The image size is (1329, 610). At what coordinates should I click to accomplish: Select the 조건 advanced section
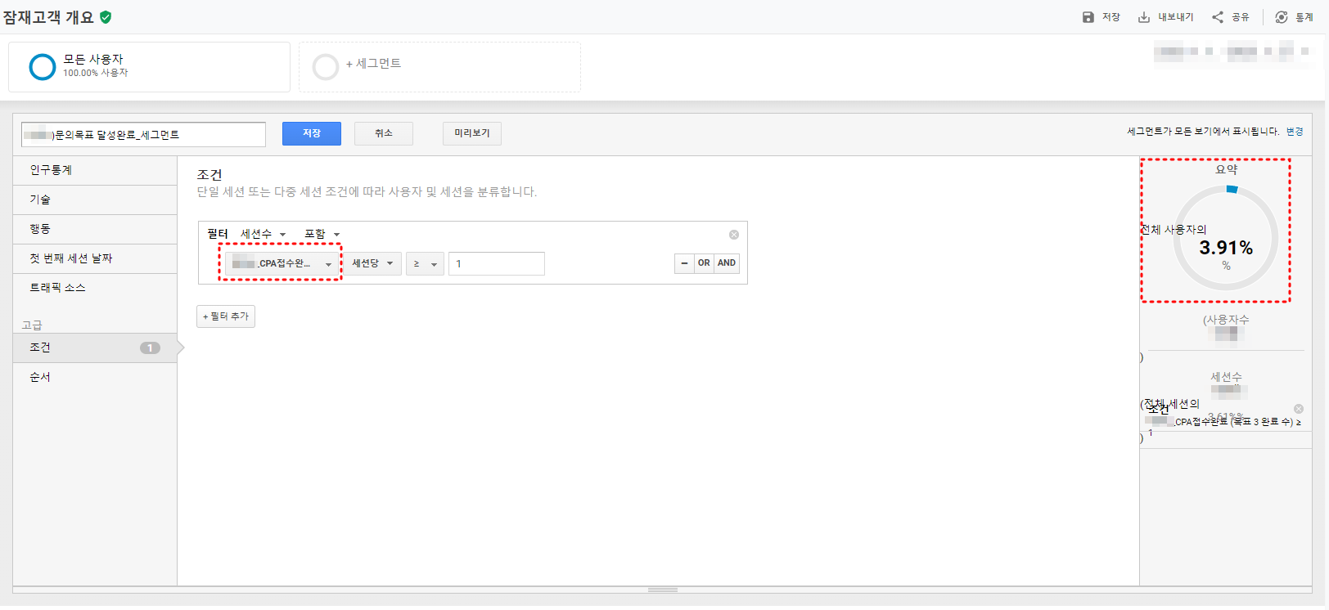coord(95,348)
